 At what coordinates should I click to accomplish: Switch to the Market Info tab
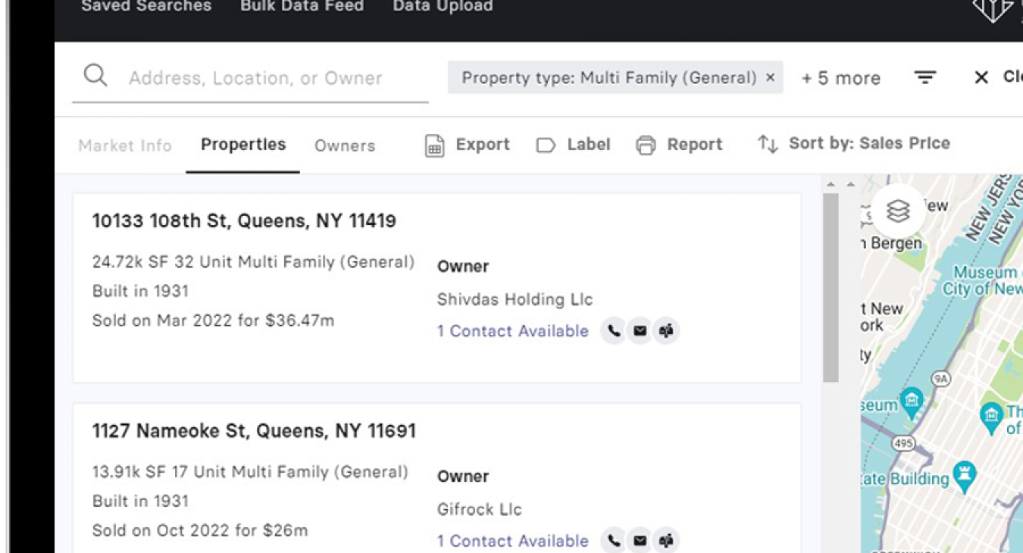point(125,145)
